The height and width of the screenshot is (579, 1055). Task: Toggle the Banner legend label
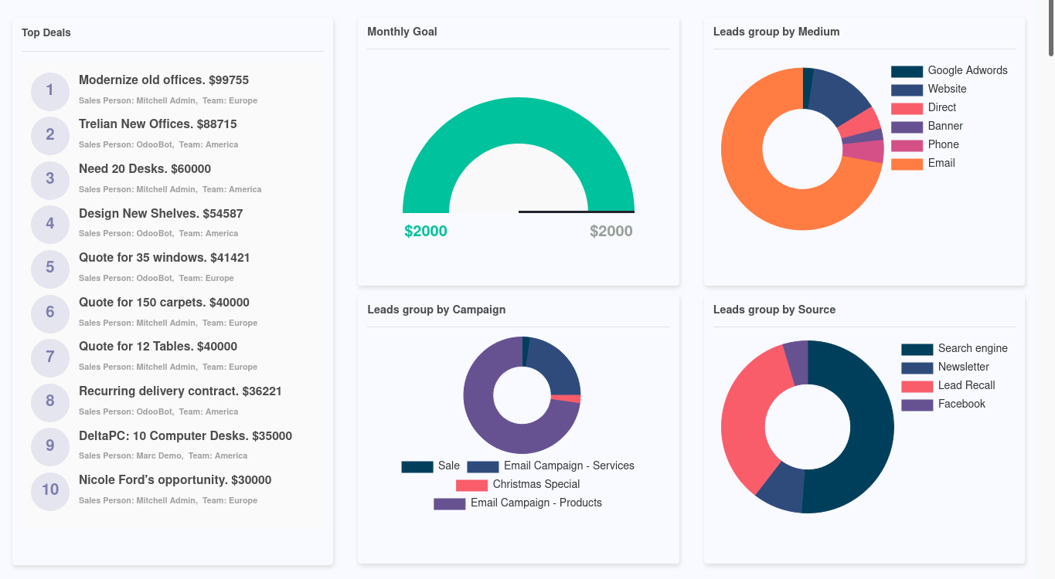point(945,126)
